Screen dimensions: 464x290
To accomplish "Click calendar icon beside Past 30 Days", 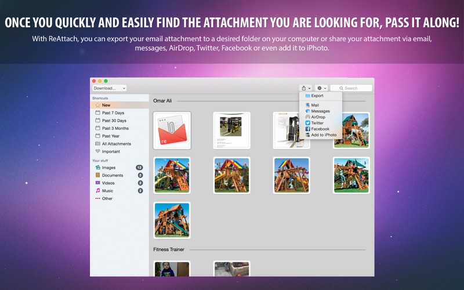I will [x=97, y=120].
